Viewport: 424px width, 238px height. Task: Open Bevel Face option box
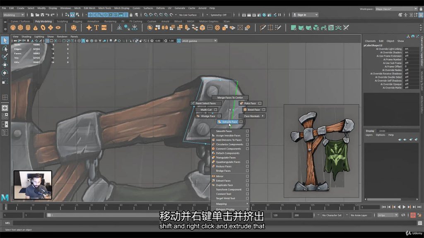pyautogui.click(x=264, y=110)
